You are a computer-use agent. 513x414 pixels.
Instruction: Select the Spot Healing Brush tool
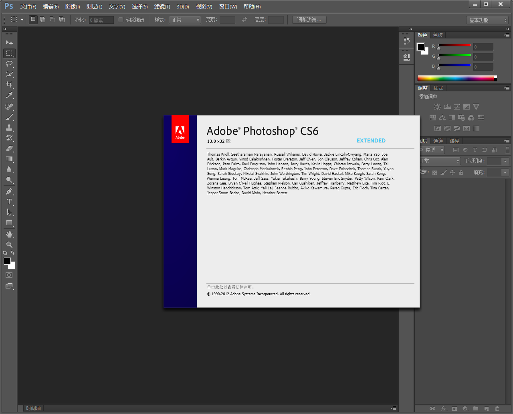pyautogui.click(x=9, y=107)
